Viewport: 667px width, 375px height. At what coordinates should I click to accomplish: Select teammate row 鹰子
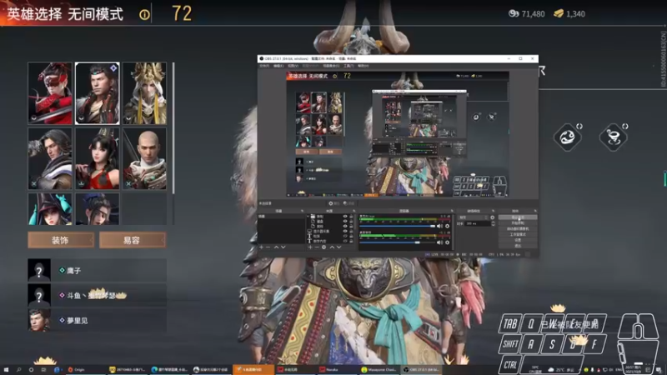[x=97, y=270]
